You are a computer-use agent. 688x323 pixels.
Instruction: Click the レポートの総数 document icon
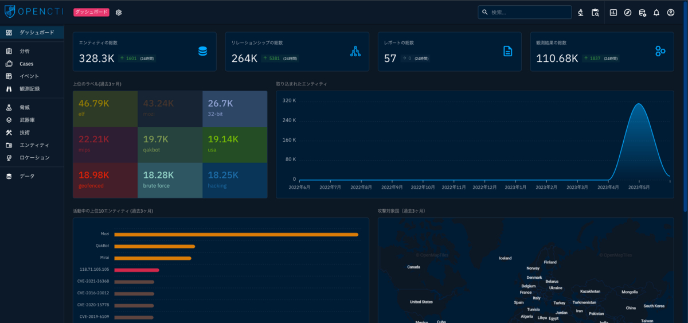pos(507,51)
